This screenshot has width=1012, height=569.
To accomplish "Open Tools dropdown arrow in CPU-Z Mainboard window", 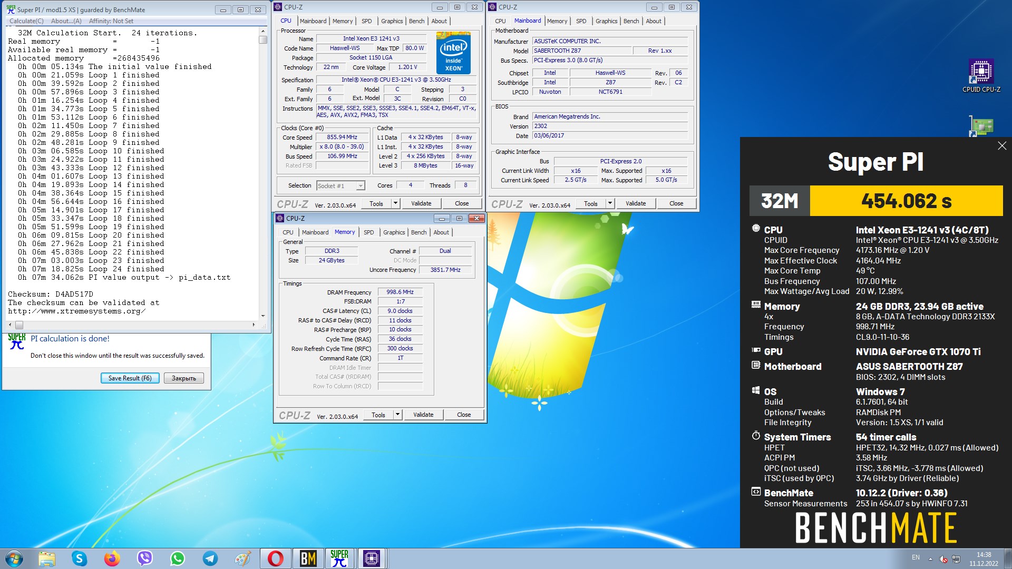I will (610, 203).
